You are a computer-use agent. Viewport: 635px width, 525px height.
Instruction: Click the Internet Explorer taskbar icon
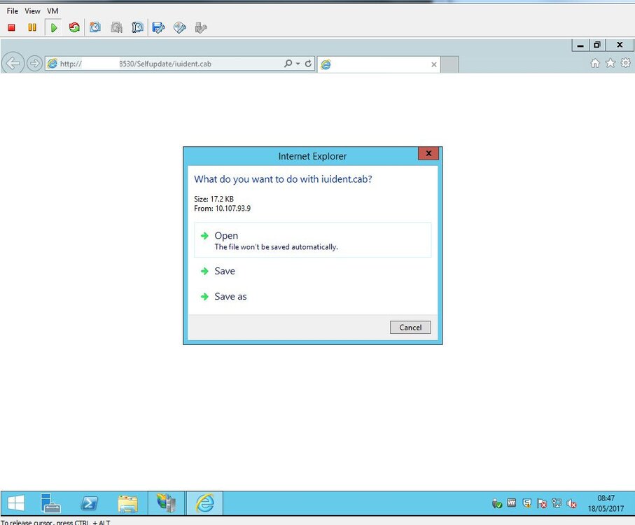coord(205,503)
